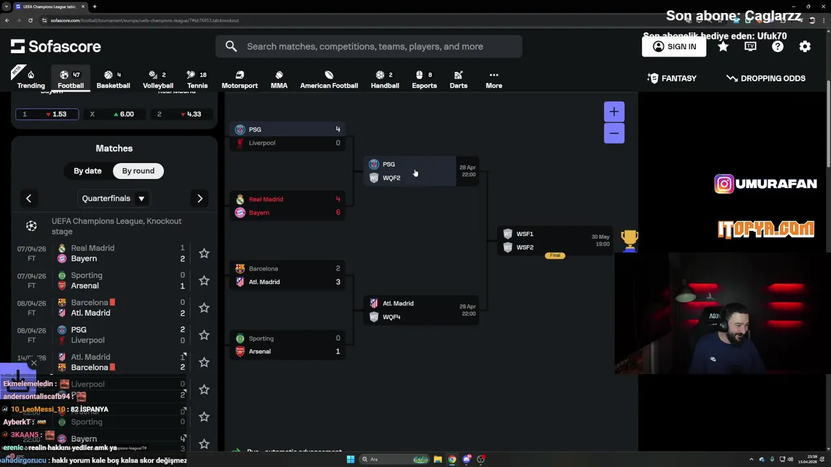Open Chrome in the taskbar
This screenshot has width=831, height=467.
point(452,459)
